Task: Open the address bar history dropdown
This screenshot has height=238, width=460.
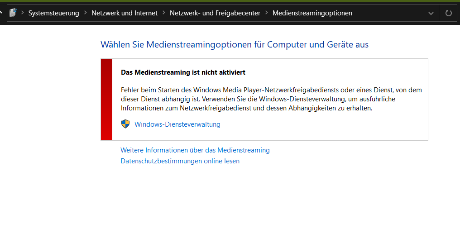Action: click(x=431, y=13)
